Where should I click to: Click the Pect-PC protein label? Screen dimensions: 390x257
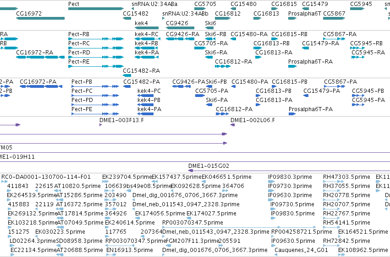(x=82, y=91)
